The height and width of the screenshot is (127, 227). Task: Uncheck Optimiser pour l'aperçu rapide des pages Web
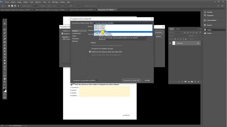(x=90, y=52)
